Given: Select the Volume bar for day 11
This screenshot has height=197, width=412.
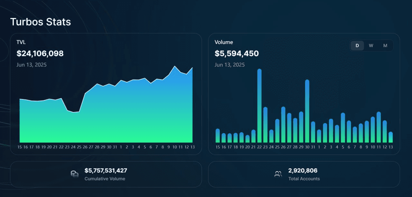Looking at the screenshot, I should (379, 127).
